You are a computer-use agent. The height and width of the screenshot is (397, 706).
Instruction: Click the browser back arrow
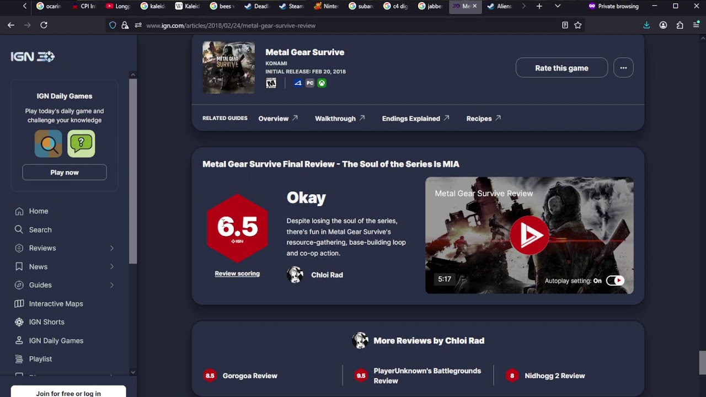click(x=11, y=25)
